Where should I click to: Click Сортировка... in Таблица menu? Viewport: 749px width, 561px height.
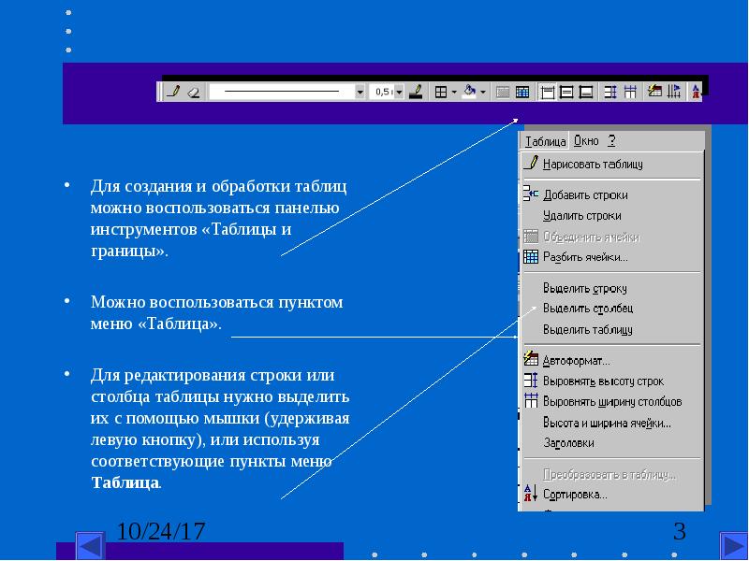pos(575,495)
